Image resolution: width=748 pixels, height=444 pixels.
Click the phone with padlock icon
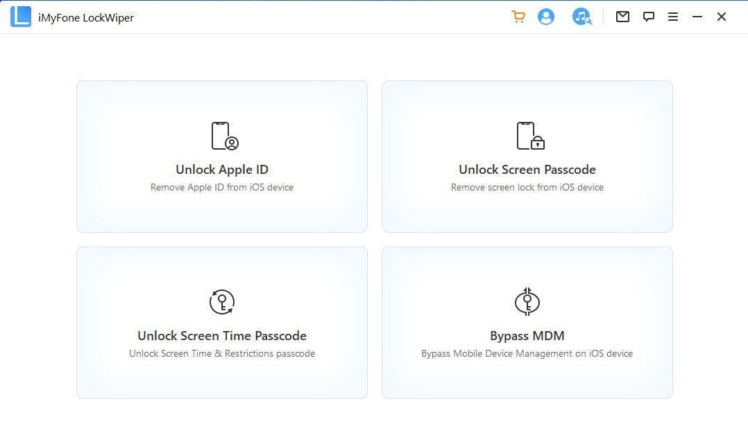(x=530, y=136)
